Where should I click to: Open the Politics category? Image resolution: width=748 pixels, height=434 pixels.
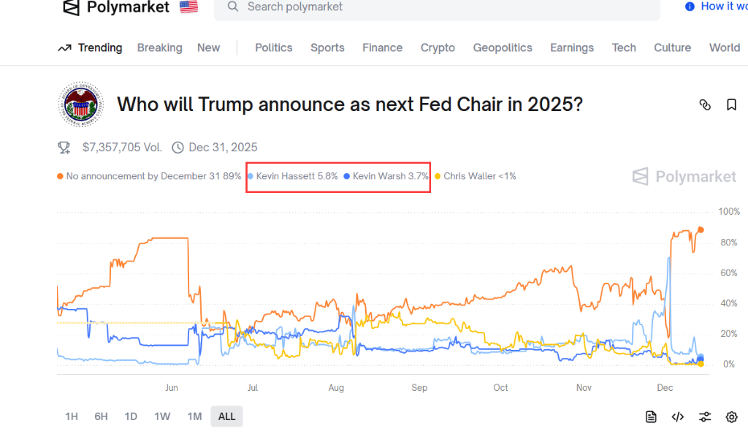point(274,47)
